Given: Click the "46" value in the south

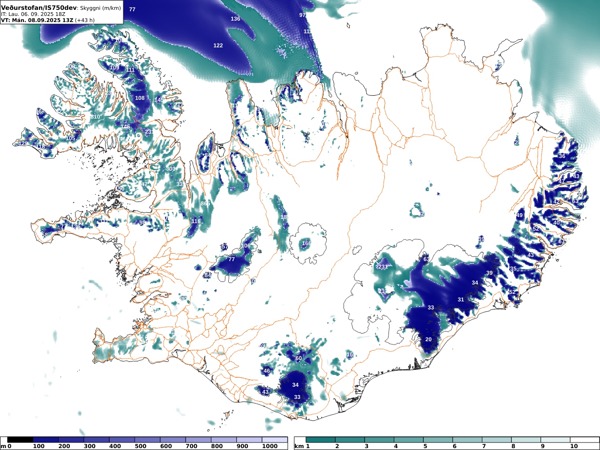Looking at the screenshot, I should pyautogui.click(x=267, y=371).
